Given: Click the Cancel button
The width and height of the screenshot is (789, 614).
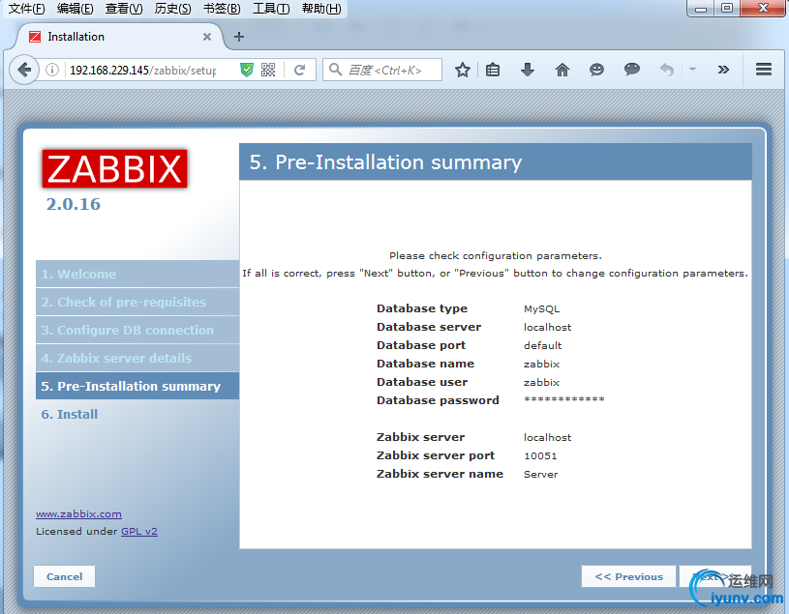Looking at the screenshot, I should click(x=65, y=576).
